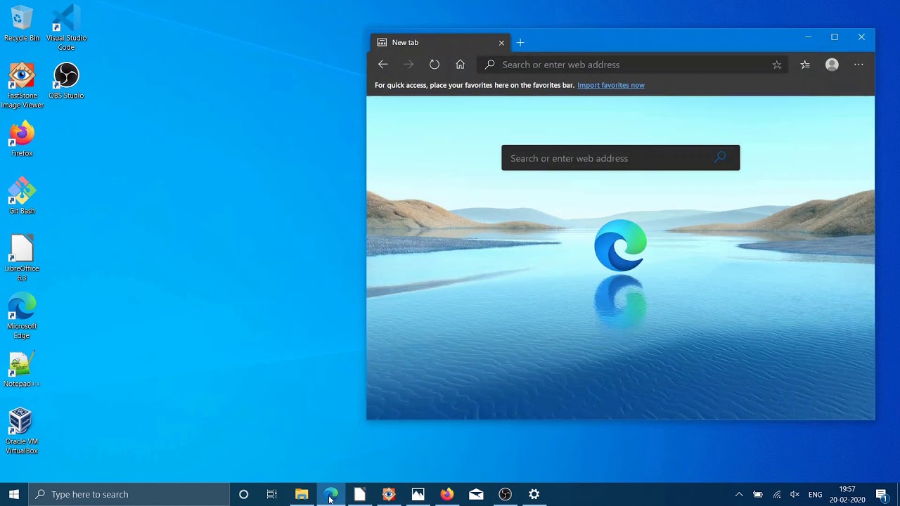Select Git Bash desktop shortcut
Image resolution: width=900 pixels, height=506 pixels.
click(22, 196)
